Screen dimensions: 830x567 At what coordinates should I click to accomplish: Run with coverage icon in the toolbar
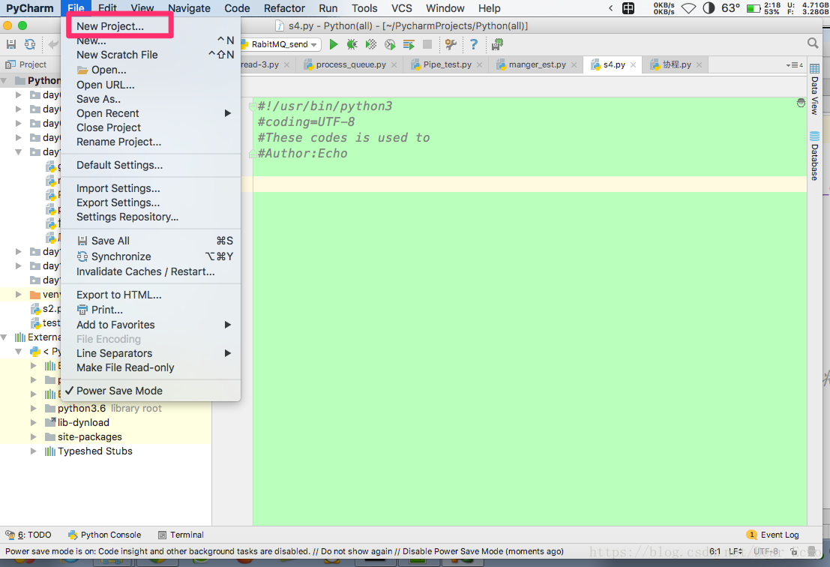point(371,44)
